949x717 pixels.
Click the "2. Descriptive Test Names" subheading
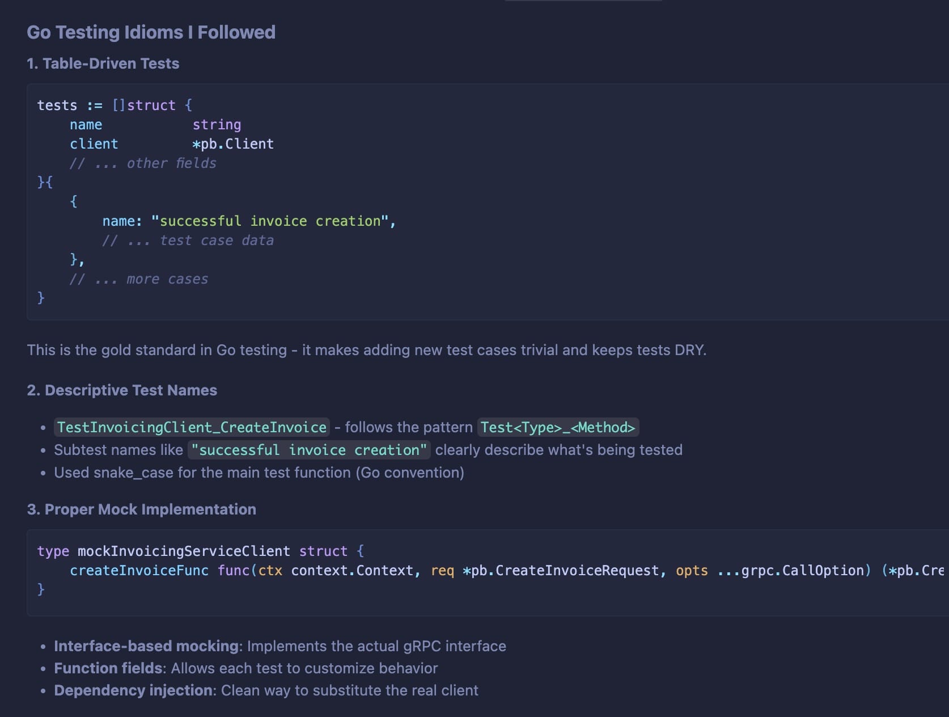(122, 390)
